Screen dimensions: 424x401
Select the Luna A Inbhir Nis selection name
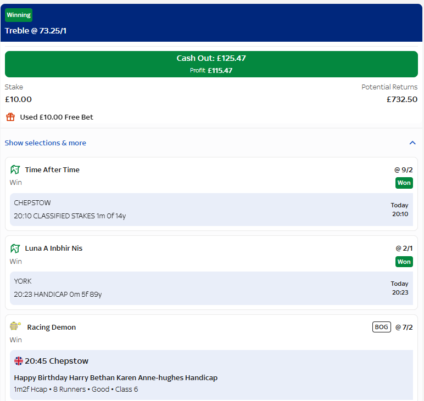point(53,248)
